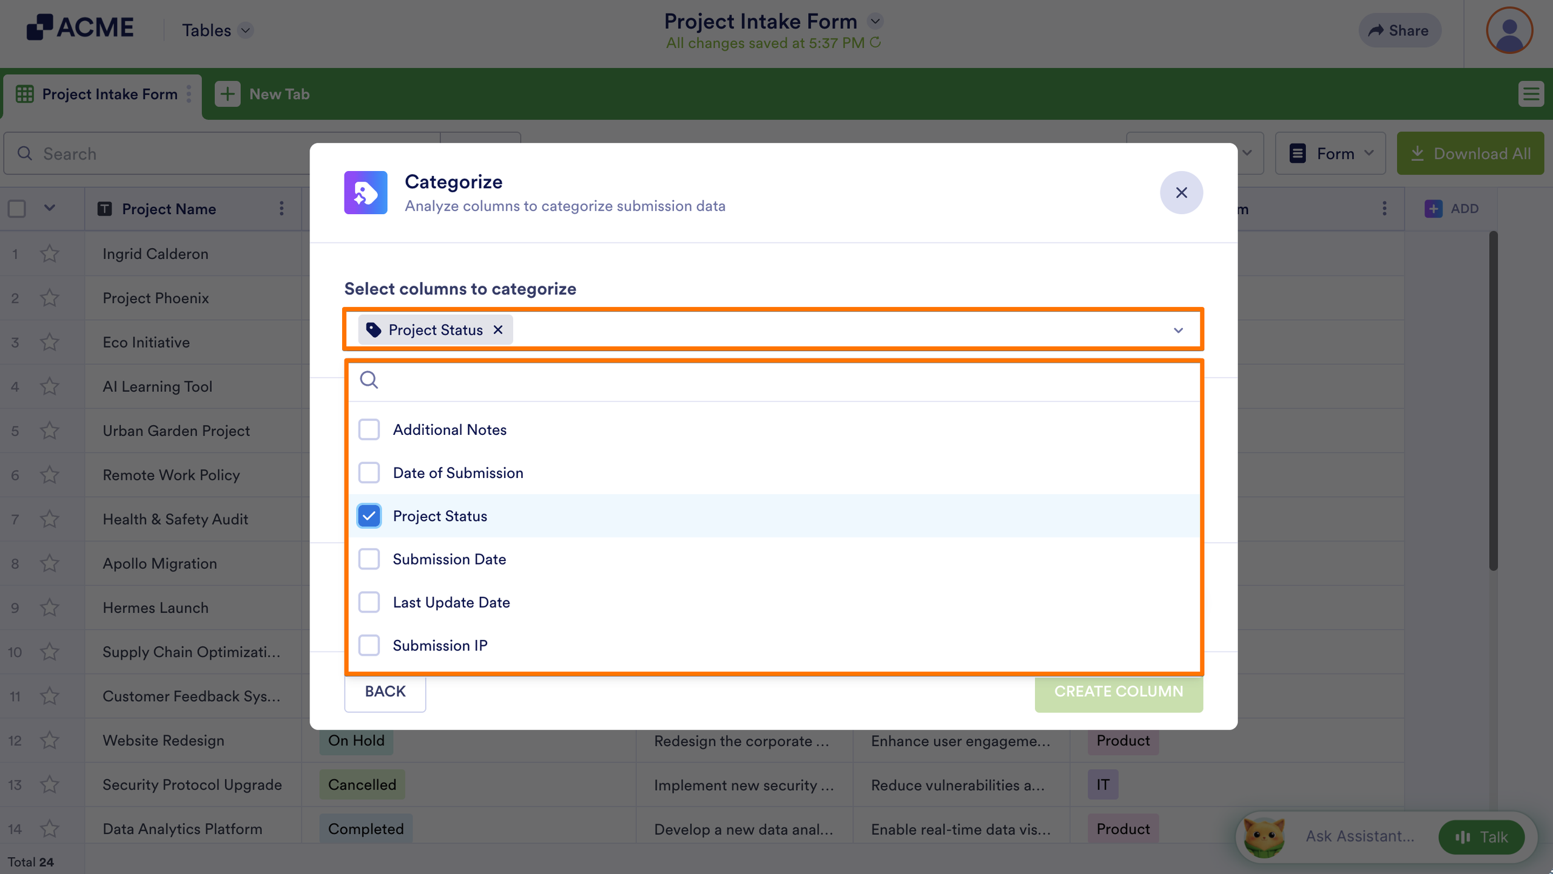Click the ACME logo icon
Screen dimensions: 1553x874
coord(39,27)
